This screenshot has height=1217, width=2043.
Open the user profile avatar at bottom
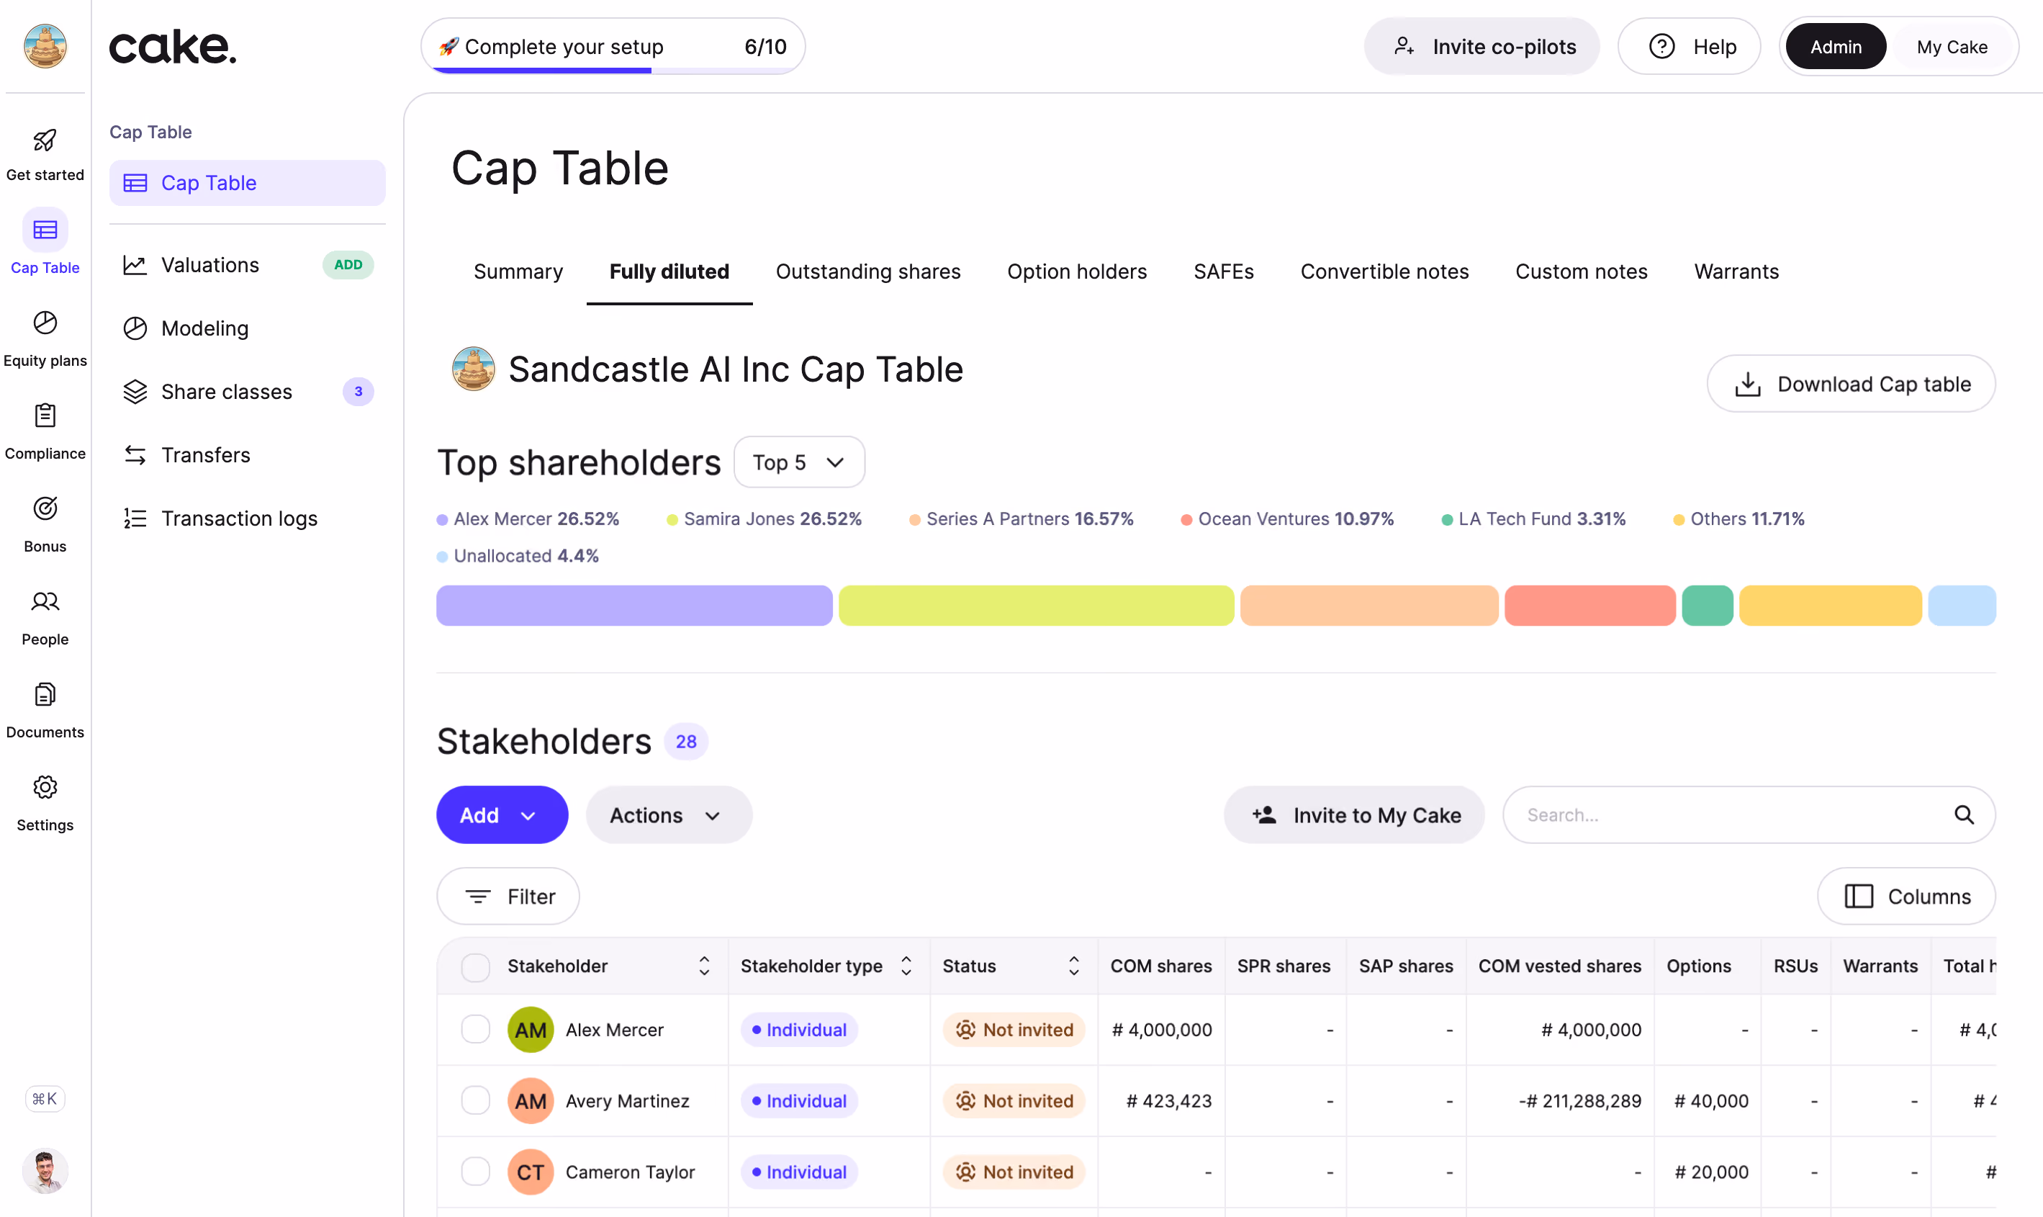[45, 1170]
